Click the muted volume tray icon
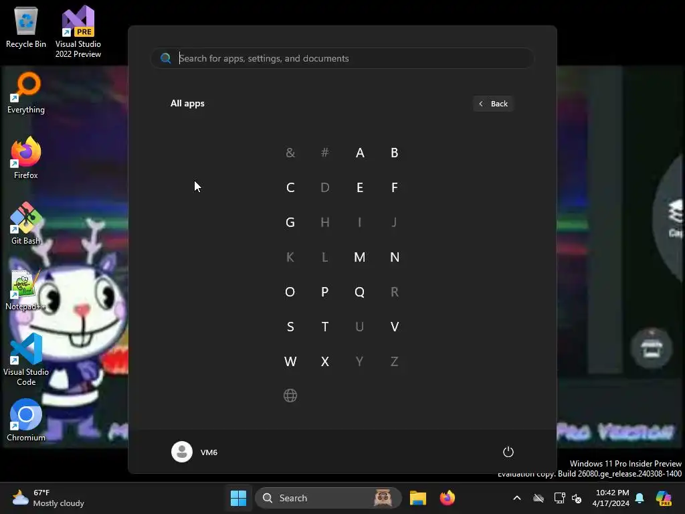 point(577,498)
